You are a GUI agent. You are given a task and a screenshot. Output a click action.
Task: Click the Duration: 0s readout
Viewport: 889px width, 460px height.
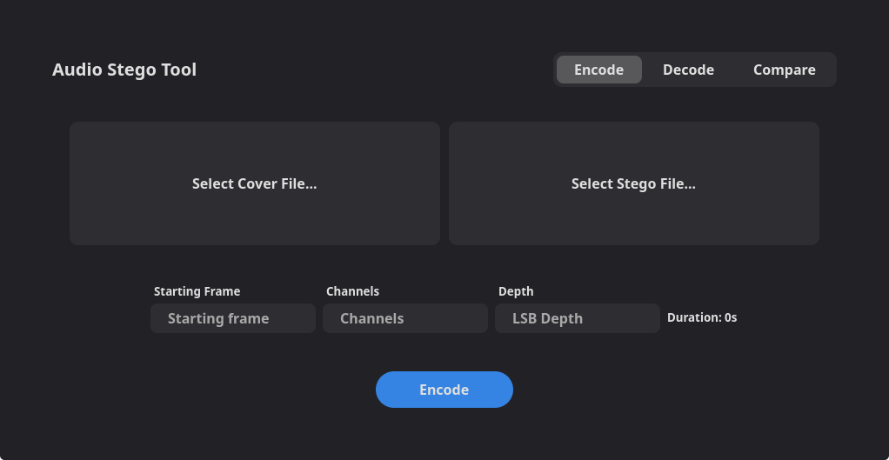702,317
